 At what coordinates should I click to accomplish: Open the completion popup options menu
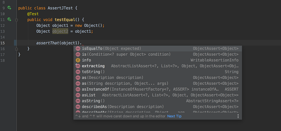238,116
